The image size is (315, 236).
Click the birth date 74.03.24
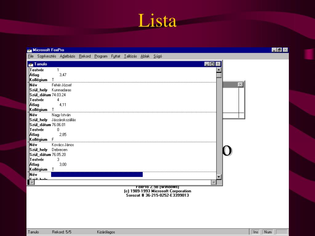coord(59,95)
